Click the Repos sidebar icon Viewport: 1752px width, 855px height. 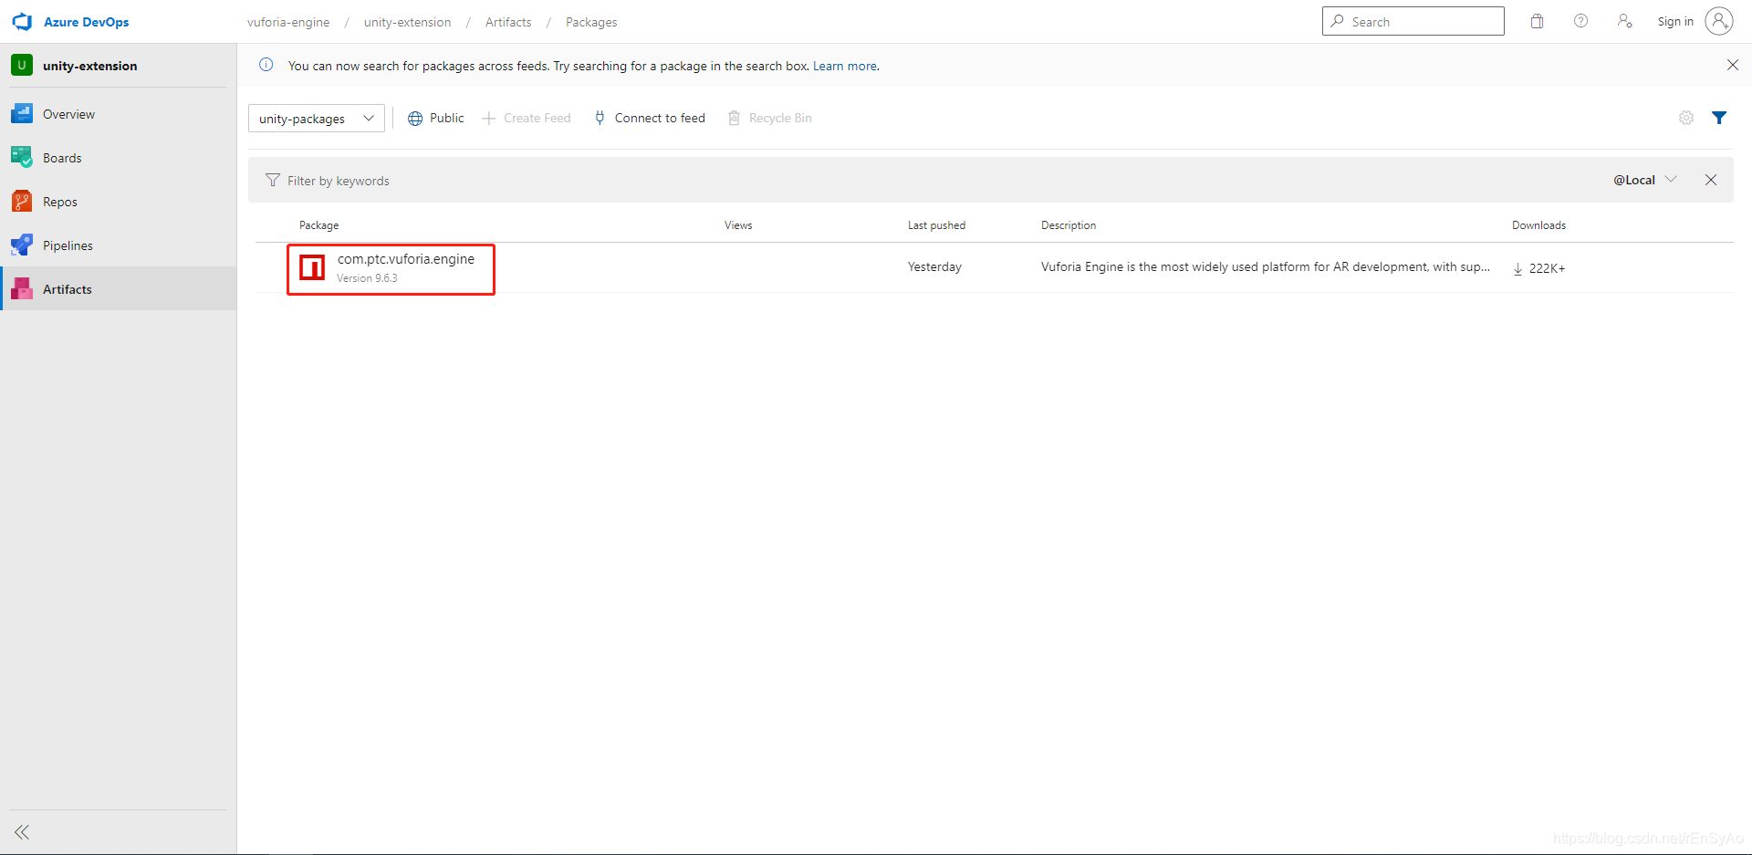tap(22, 201)
